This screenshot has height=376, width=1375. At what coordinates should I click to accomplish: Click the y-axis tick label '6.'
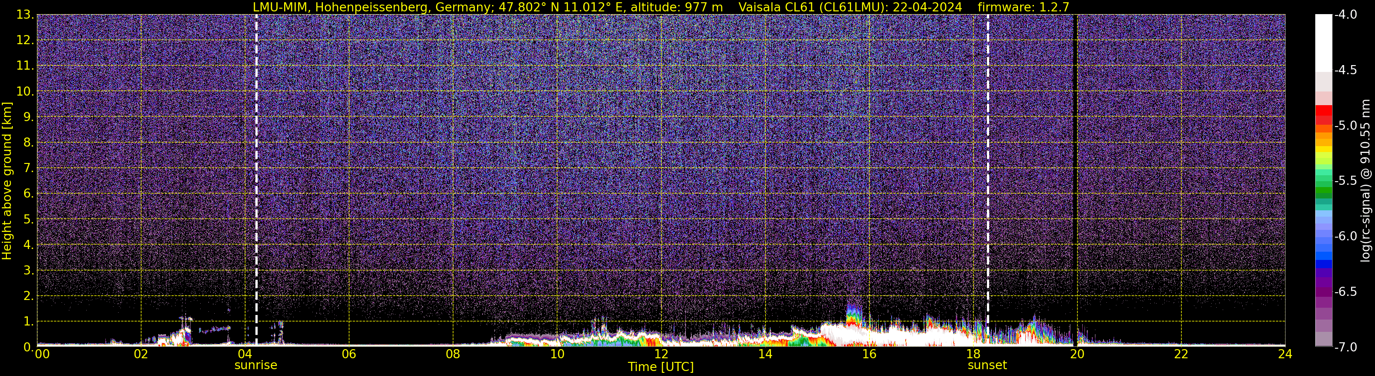28,193
